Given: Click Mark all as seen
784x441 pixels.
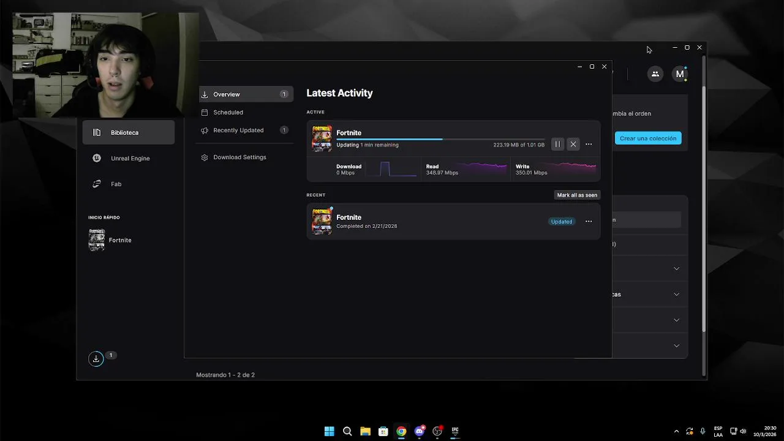Looking at the screenshot, I should [577, 195].
